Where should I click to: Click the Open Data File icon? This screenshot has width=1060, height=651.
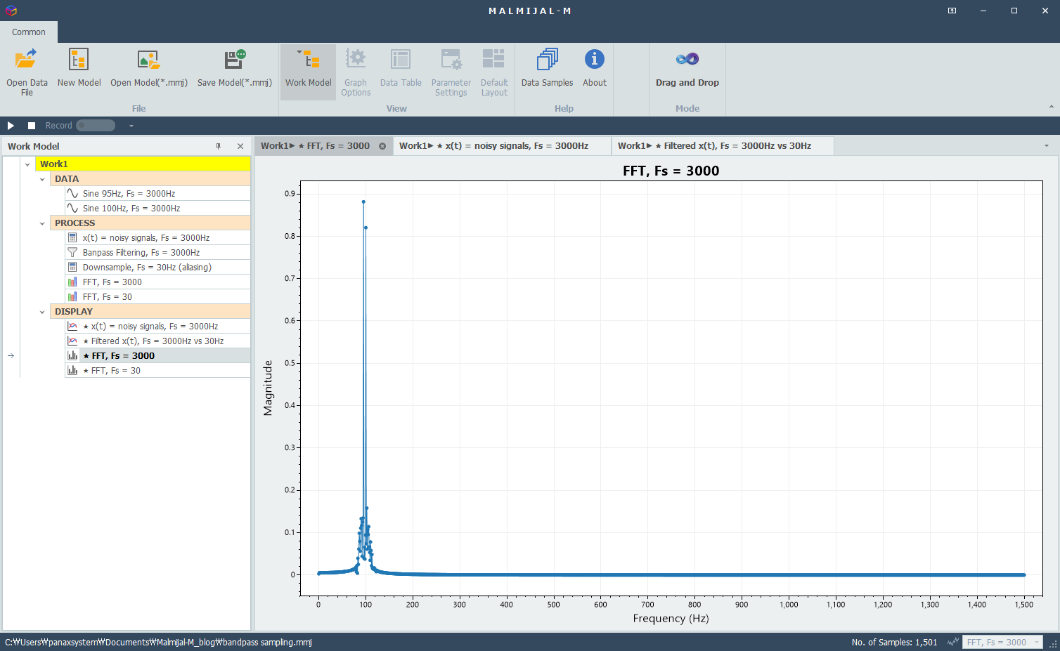[x=27, y=60]
